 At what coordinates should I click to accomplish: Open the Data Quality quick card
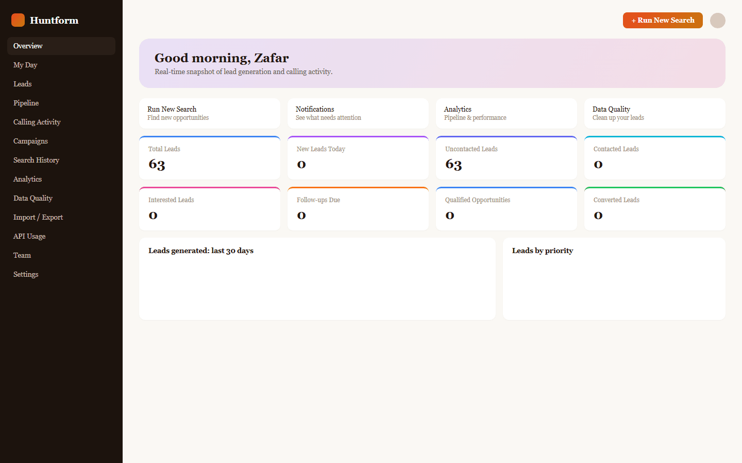point(655,113)
